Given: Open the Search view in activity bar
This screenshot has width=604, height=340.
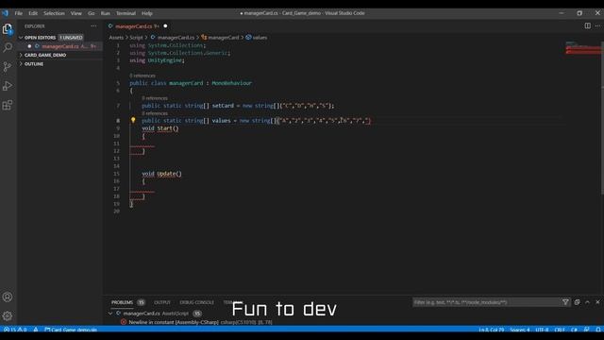Looking at the screenshot, I should 8,47.
